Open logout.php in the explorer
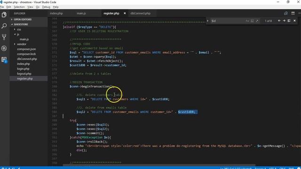This screenshot has width=301, height=169. (x=24, y=74)
